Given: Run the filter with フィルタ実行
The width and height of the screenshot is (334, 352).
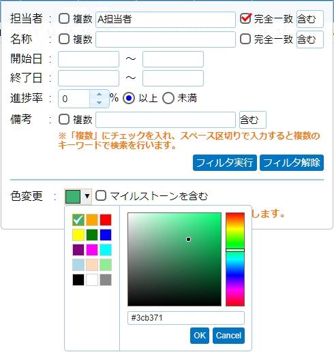Looking at the screenshot, I should [x=225, y=163].
